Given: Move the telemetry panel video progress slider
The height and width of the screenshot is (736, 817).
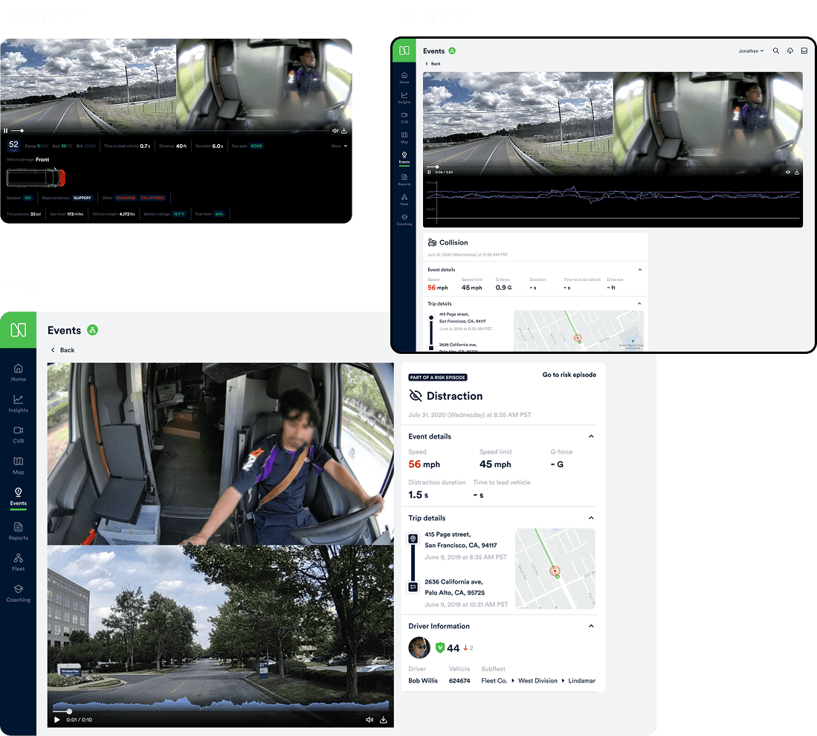Looking at the screenshot, I should tap(22, 131).
